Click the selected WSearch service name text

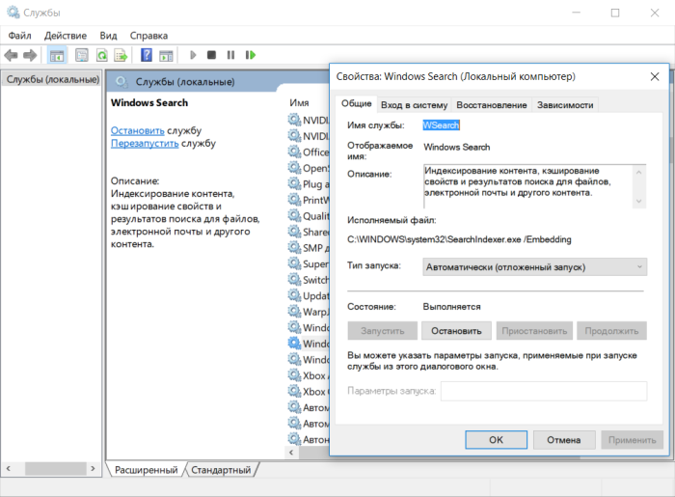point(441,124)
